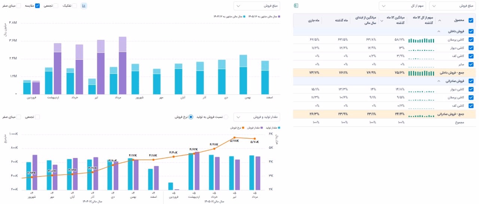This screenshot has height=204, width=479.
Task: Click the ۵/۷۸K point on sales rate line
Action: click(234, 137)
